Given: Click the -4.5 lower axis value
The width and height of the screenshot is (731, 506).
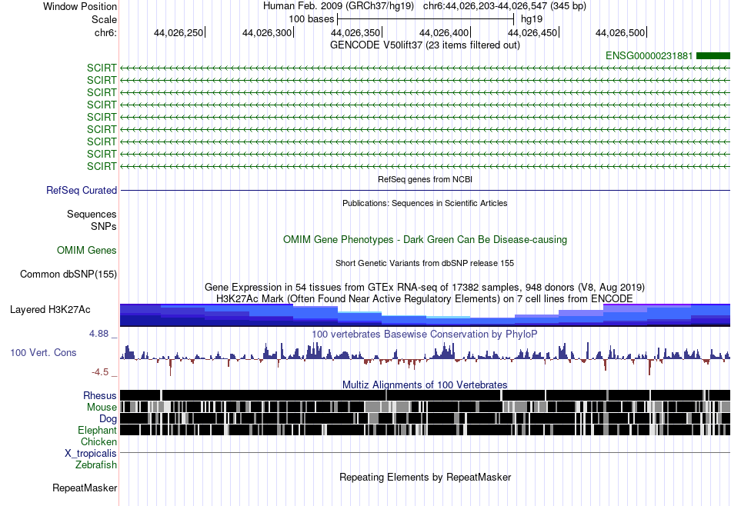Looking at the screenshot, I should pyautogui.click(x=100, y=372).
